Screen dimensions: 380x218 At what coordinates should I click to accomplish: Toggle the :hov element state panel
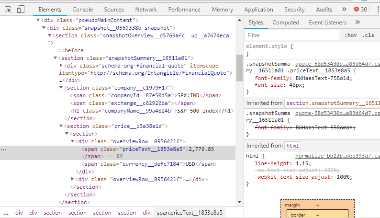351,35
